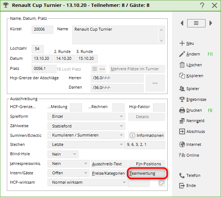221x197 pixels.
Task: Open Spieler player list
Action: (182, 89)
